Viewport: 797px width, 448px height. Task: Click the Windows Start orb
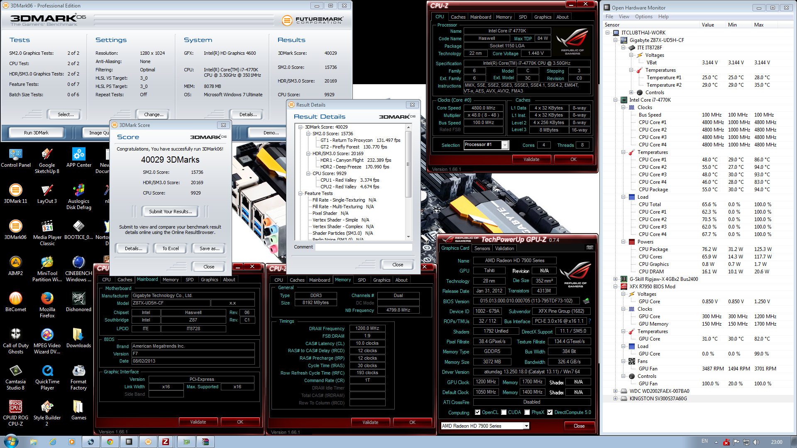click(x=11, y=441)
